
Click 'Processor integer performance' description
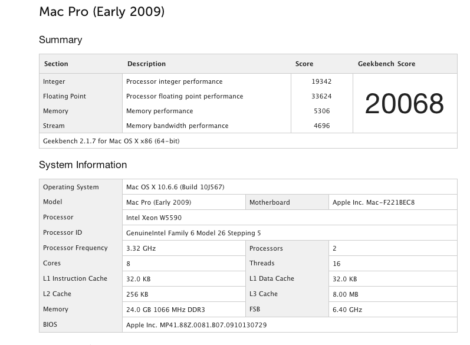click(175, 81)
